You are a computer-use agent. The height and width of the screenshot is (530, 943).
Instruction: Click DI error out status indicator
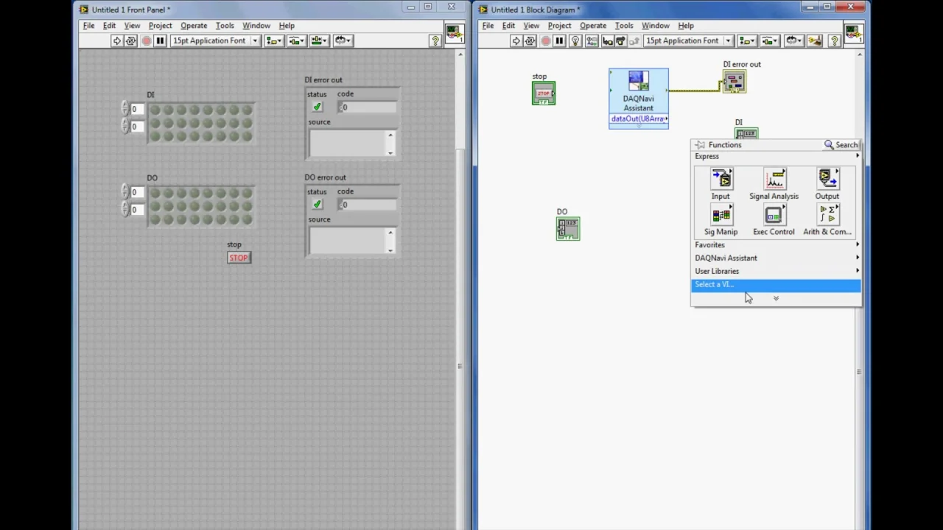[x=318, y=107]
